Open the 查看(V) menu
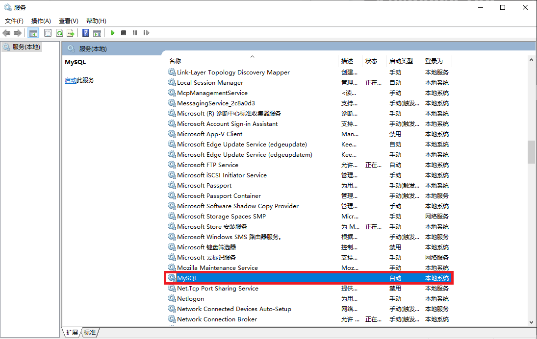The height and width of the screenshot is (339, 537). 68,21
